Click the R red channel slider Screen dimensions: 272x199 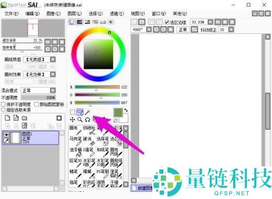coord(97,87)
